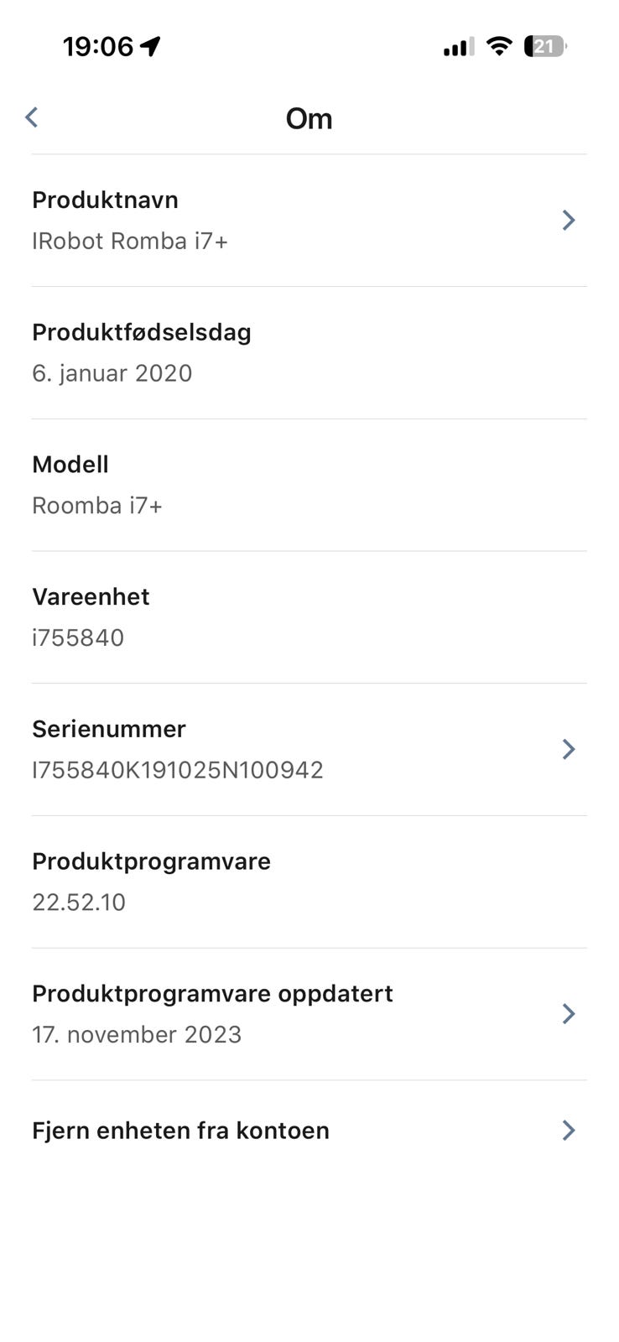Open the Produktnavn chevron arrow
Image resolution: width=619 pixels, height=1342 pixels.
569,220
